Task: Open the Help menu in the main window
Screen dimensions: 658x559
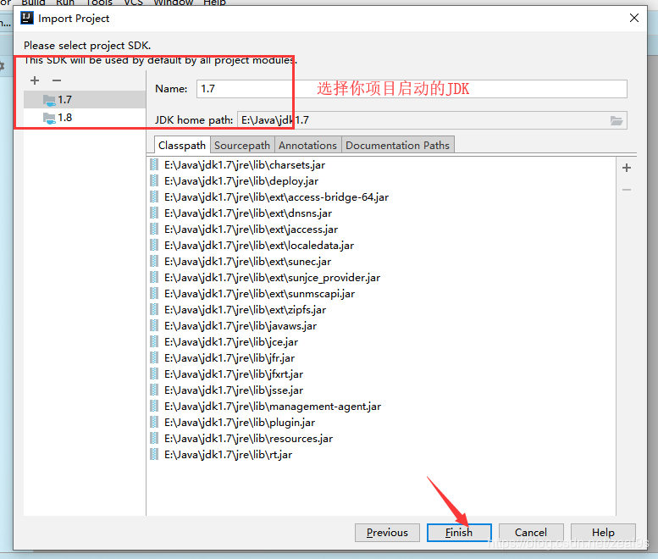Action: (215, 3)
